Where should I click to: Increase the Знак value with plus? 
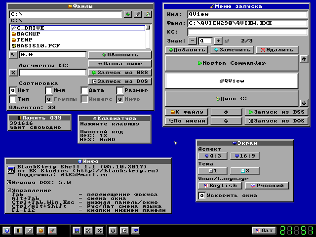218,41
